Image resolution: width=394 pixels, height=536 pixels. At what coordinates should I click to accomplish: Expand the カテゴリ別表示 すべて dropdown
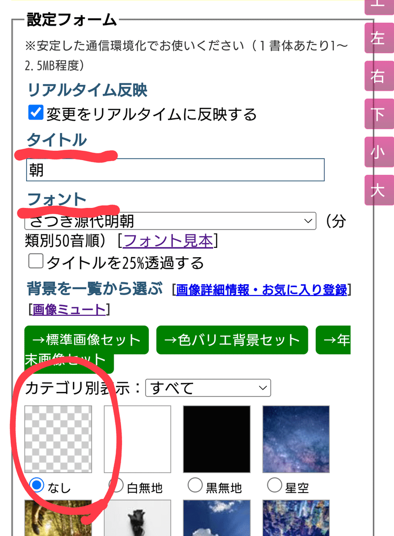click(x=208, y=388)
